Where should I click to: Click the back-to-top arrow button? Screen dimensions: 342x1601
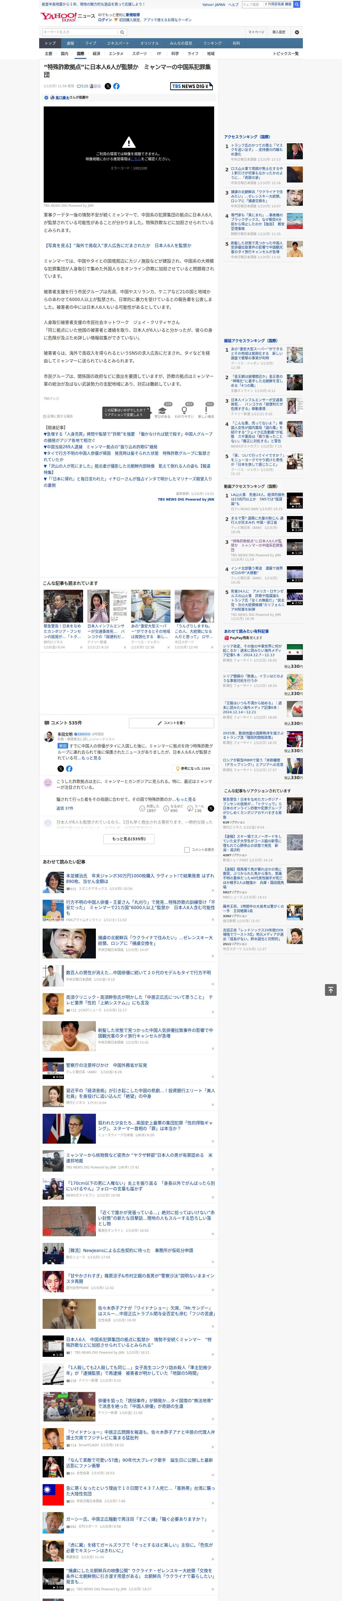[331, 990]
